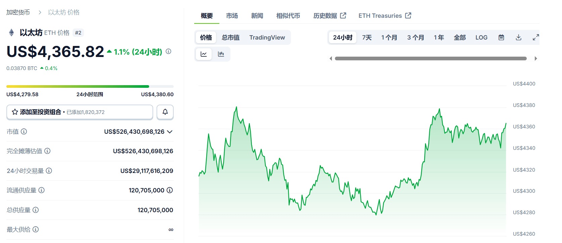The image size is (562, 243).
Task: Click the US$4400 axis label
Action: coord(524,84)
